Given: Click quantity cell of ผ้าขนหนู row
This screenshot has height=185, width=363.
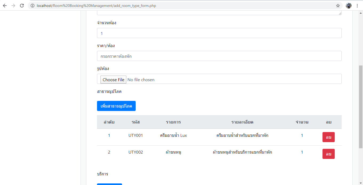Looking at the screenshot, I should 302,152.
